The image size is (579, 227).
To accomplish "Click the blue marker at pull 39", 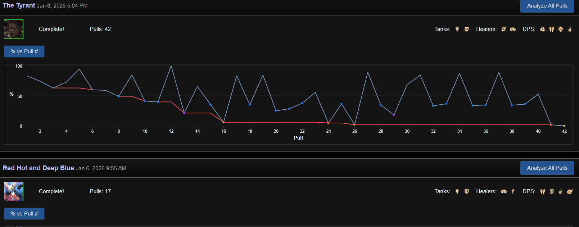I will pos(525,104).
